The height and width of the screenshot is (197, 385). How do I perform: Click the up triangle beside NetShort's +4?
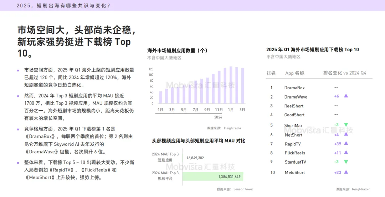click(x=346, y=134)
